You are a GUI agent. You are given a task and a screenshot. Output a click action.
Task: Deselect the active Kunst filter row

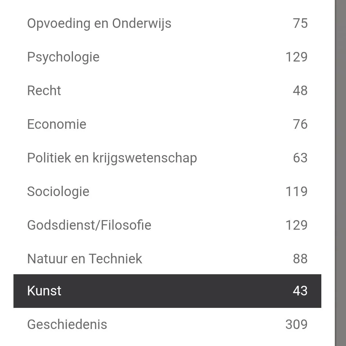(x=167, y=291)
